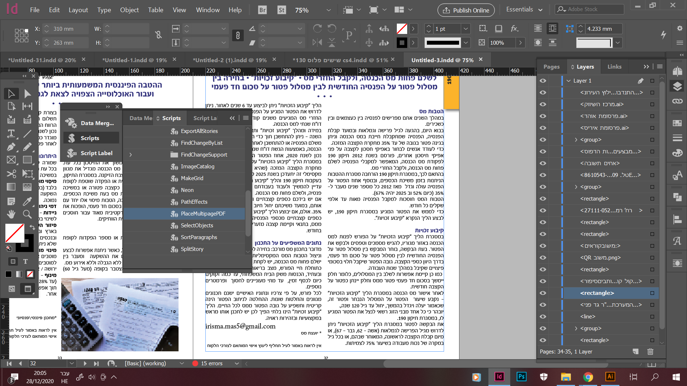Select the Scissors tool

[11, 174]
